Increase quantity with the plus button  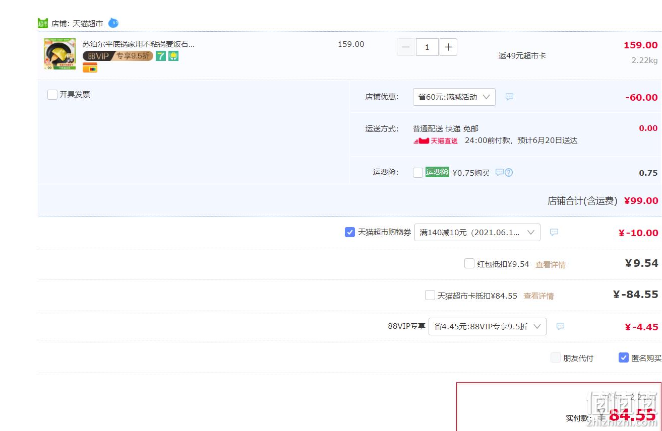pos(448,47)
